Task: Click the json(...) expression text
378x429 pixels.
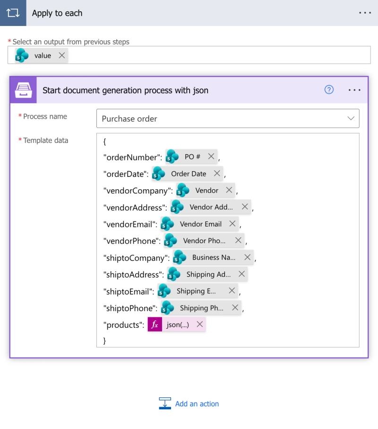Action: [x=178, y=325]
